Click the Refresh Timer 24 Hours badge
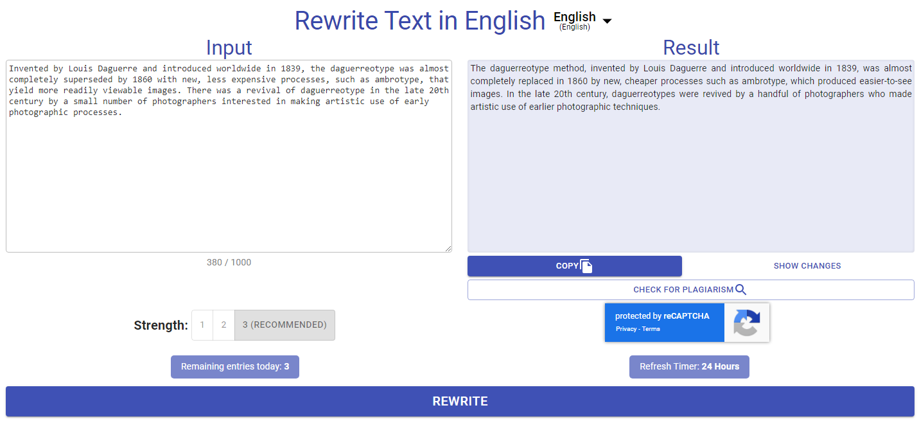The height and width of the screenshot is (428, 919). (689, 367)
